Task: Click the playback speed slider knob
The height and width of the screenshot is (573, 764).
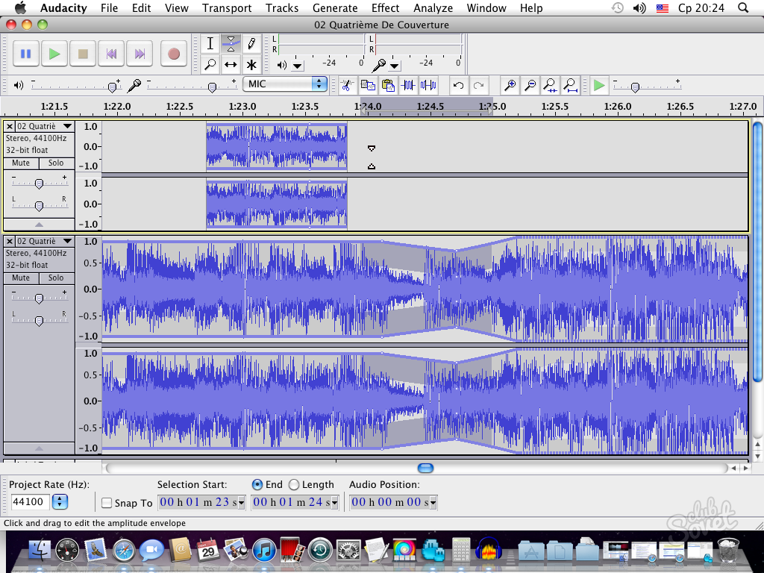Action: point(635,87)
